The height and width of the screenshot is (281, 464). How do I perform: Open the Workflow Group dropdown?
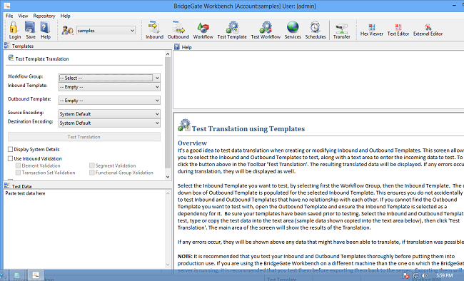157,78
